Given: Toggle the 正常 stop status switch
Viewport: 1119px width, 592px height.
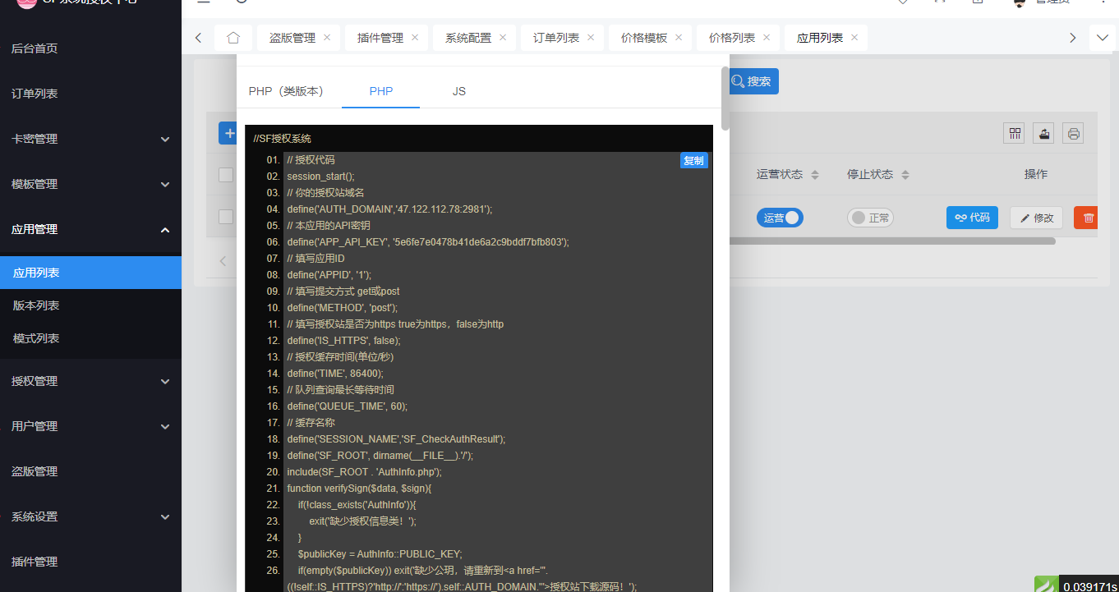Looking at the screenshot, I should tap(870, 217).
